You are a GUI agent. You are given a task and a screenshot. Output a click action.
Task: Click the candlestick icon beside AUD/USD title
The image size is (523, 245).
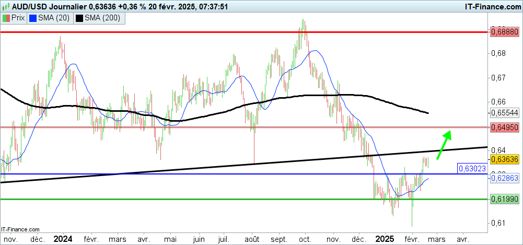(6, 6)
